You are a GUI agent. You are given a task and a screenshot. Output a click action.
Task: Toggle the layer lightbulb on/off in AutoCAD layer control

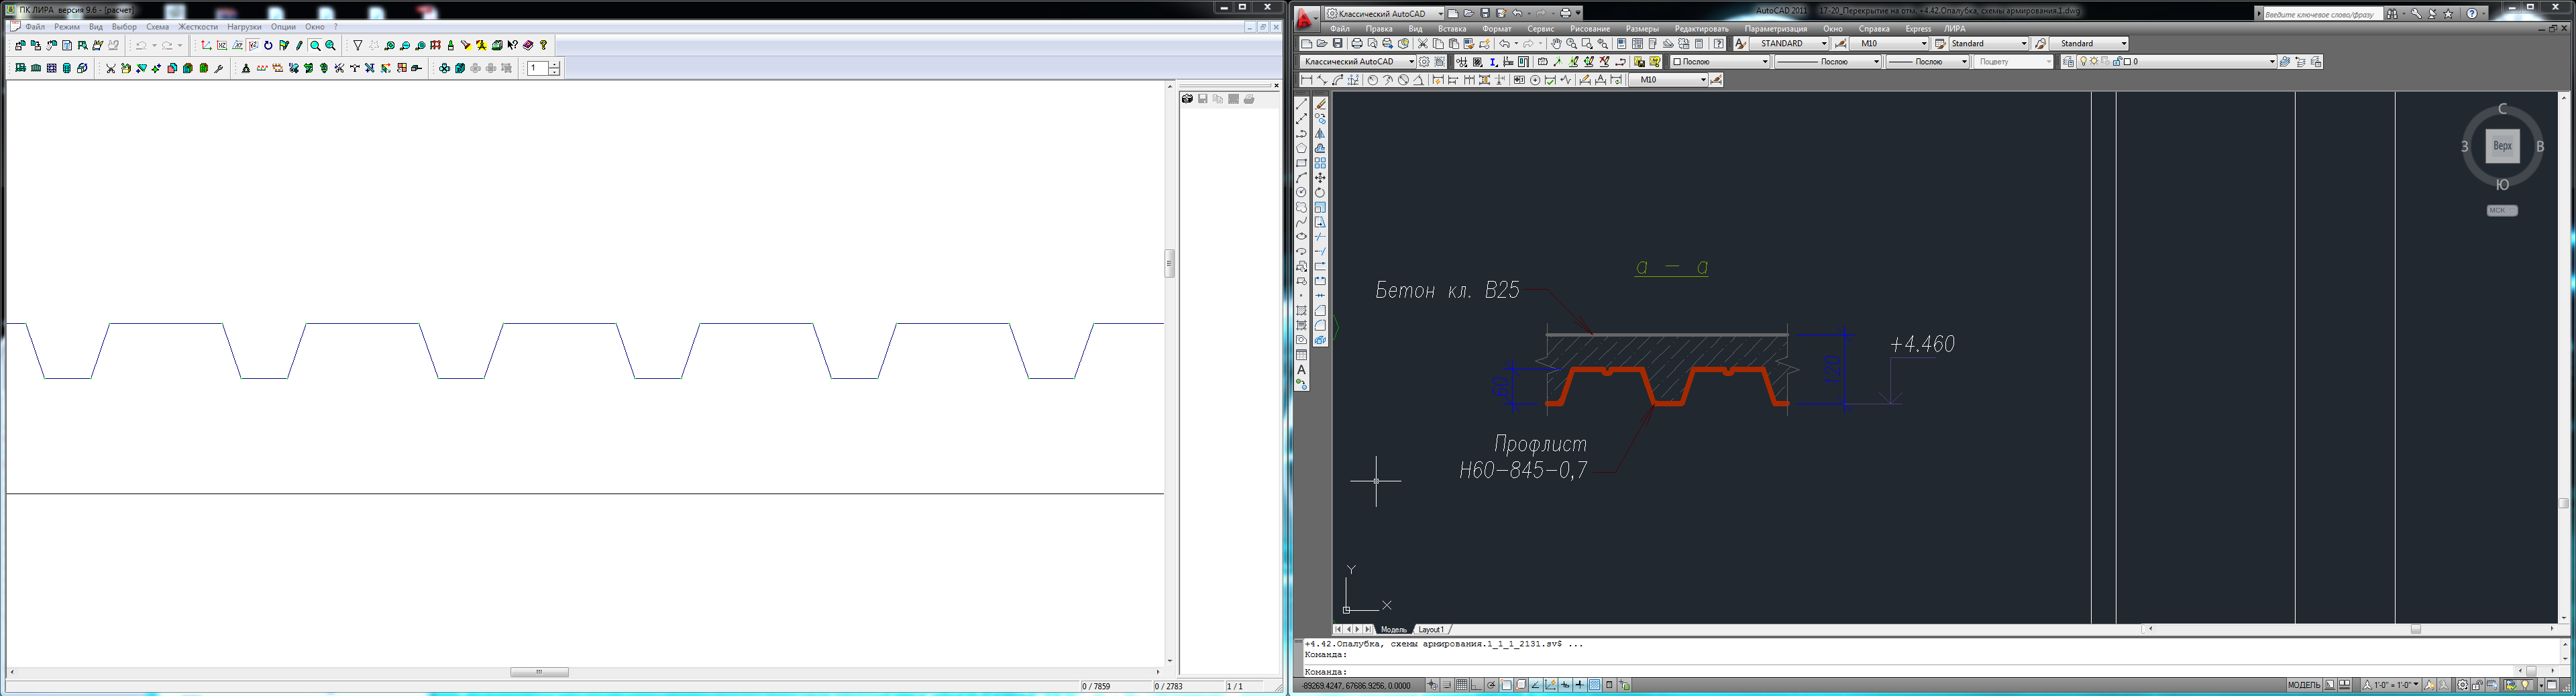click(x=2084, y=62)
